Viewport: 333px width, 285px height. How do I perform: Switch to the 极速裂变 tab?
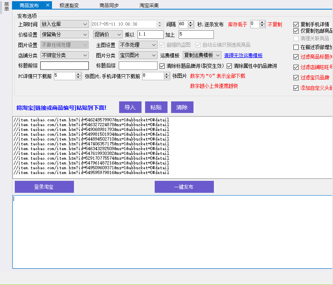69,6
